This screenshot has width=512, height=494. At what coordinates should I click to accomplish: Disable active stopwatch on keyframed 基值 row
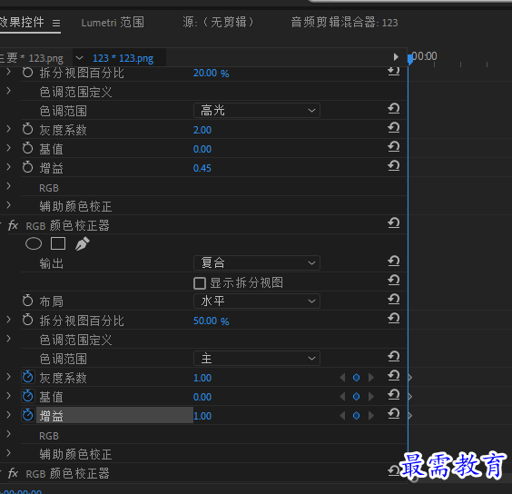tap(28, 396)
